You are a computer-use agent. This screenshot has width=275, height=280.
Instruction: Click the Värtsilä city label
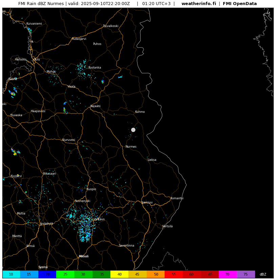[x=167, y=226]
